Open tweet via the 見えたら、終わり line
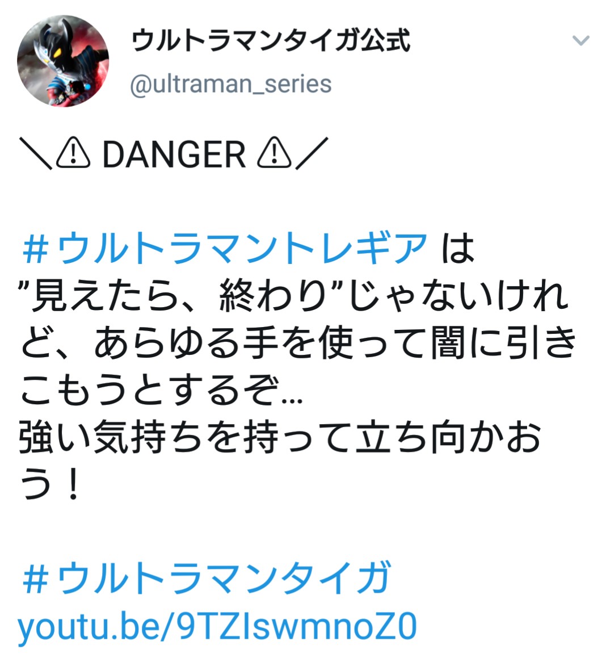The height and width of the screenshot is (662, 610). pos(294,296)
